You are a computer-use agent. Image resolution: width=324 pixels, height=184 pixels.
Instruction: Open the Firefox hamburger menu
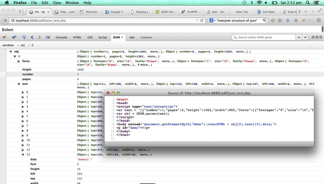coord(319,20)
